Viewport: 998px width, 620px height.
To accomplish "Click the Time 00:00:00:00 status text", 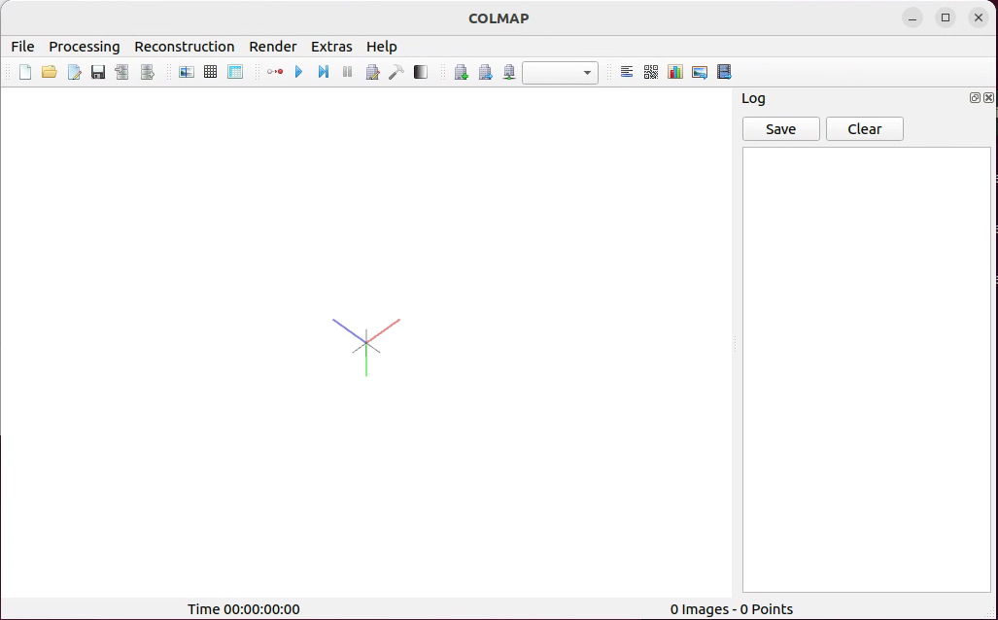I will tap(244, 609).
